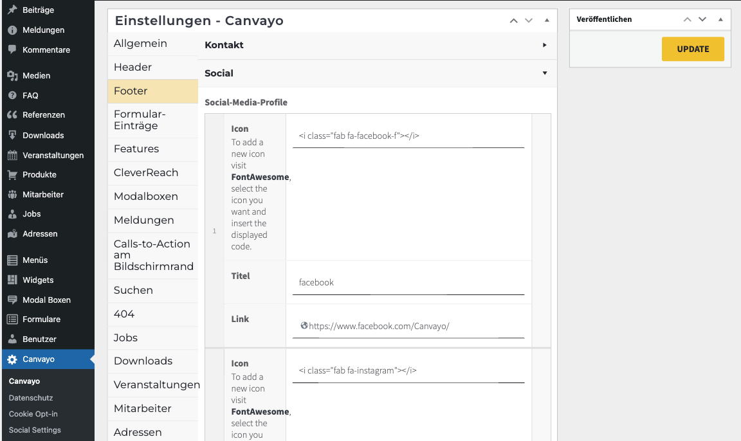This screenshot has width=741, height=441.
Task: Open Cookie Opt-in submenu item
Action: pyautogui.click(x=33, y=414)
